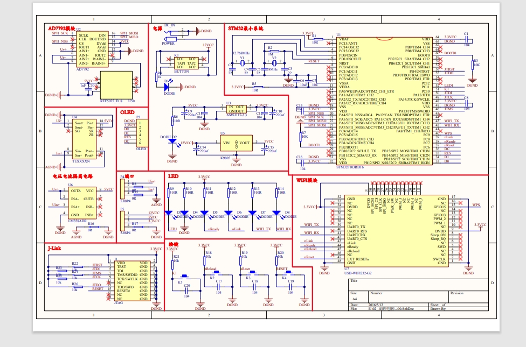Click the "端口" heading
Image resolution: width=526 pixels, height=347 pixels.
point(129,176)
